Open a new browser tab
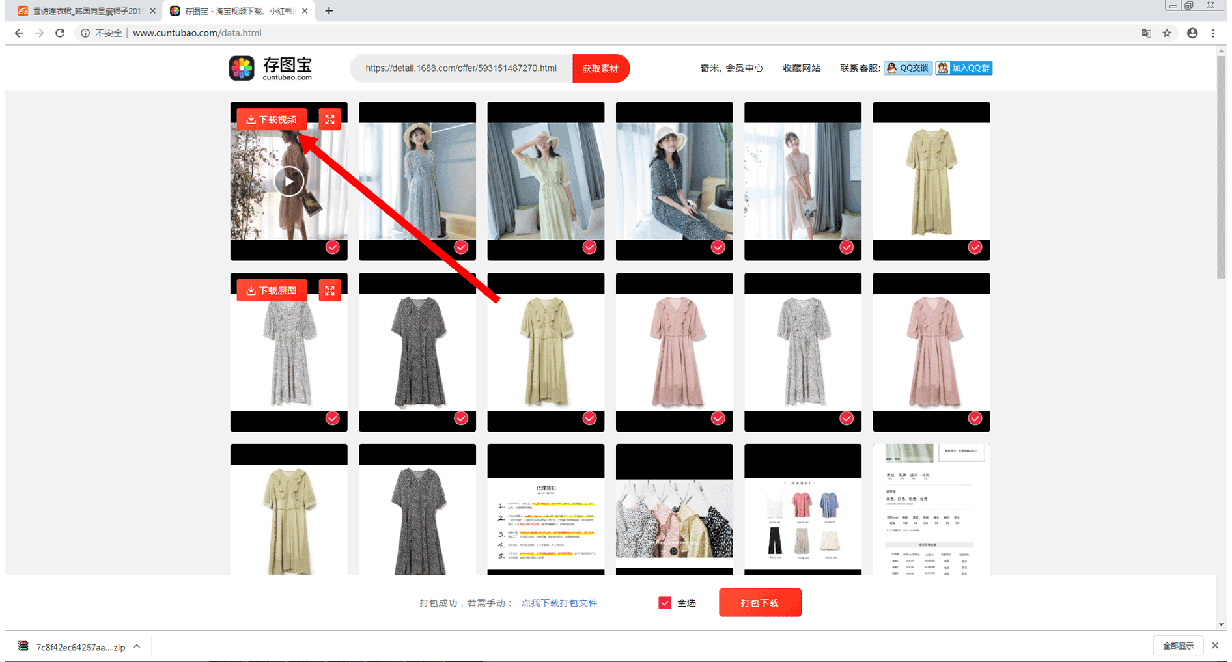The width and height of the screenshot is (1232, 662). (x=329, y=11)
